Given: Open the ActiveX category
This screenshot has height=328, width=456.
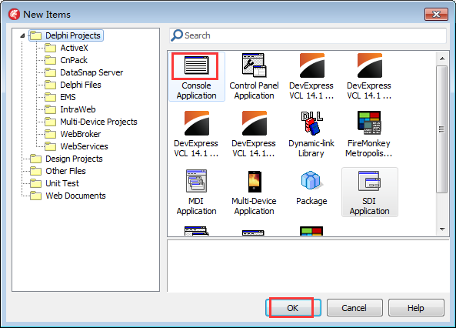Looking at the screenshot, I should 66,48.
